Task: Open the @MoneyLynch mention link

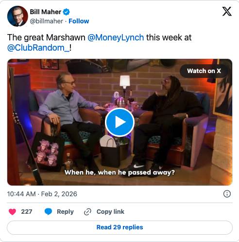Action: pos(116,37)
